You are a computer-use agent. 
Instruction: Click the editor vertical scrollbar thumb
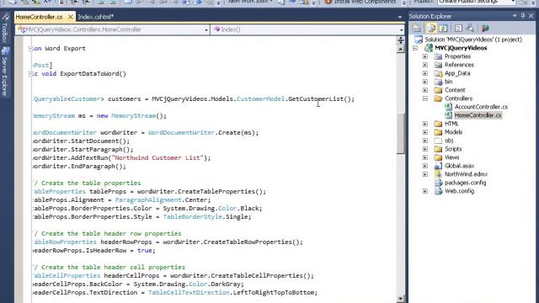(401, 133)
